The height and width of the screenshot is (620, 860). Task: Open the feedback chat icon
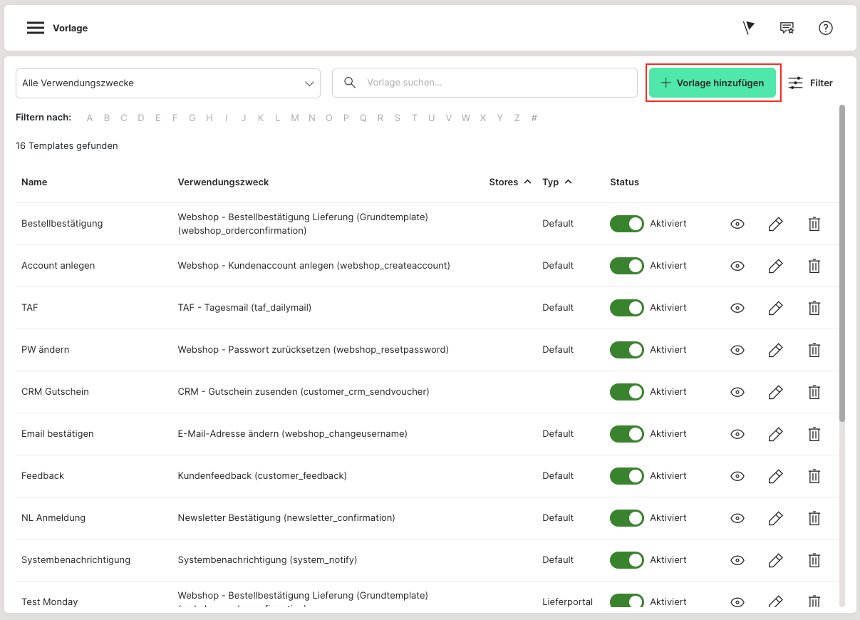point(787,28)
